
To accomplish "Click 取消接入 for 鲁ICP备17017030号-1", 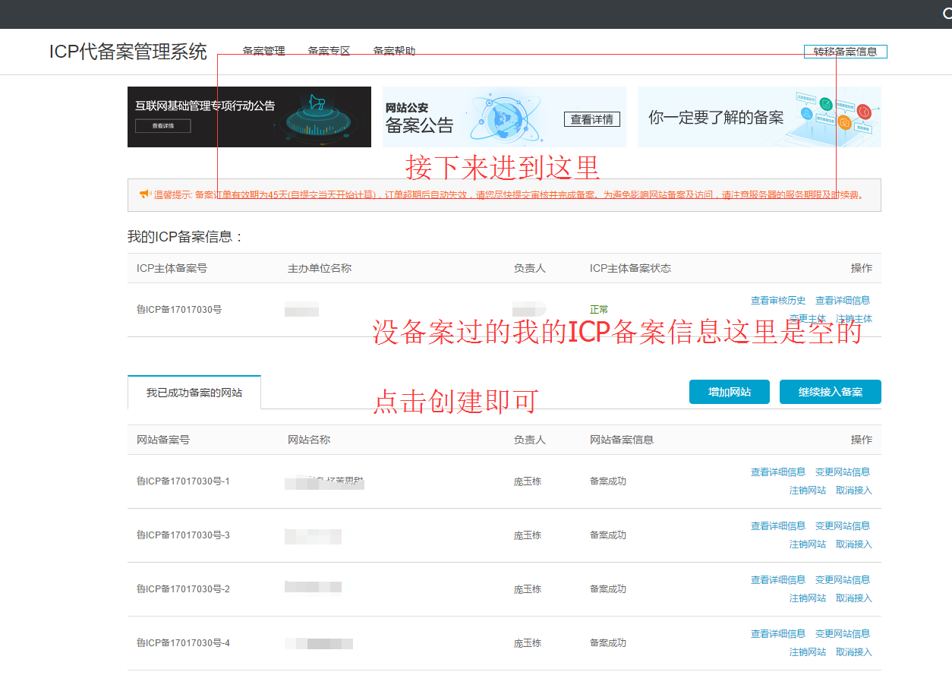I will tap(854, 491).
